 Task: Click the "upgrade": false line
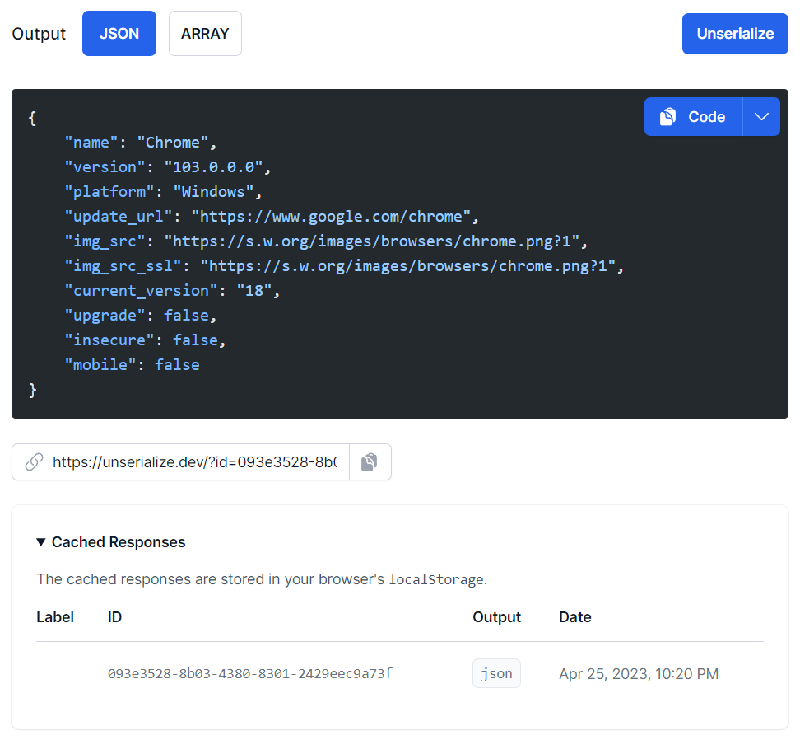click(x=141, y=315)
